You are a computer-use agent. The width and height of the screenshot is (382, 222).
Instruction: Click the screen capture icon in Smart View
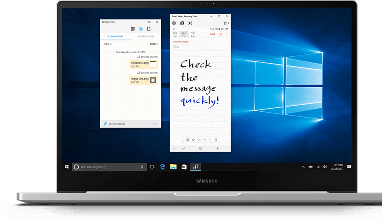click(190, 23)
